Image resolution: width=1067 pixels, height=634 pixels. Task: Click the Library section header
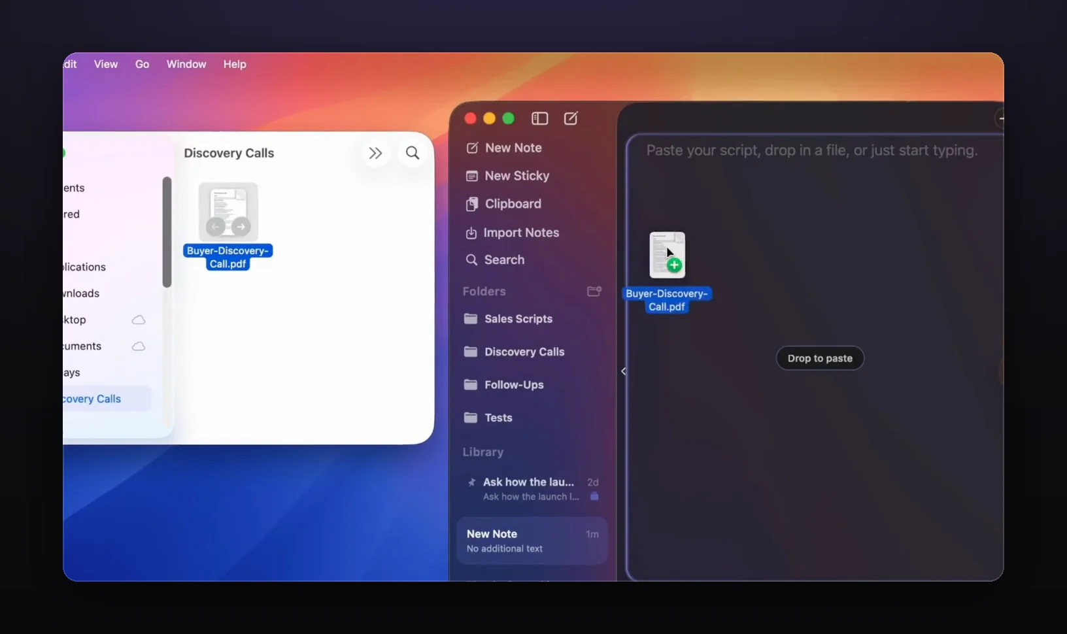[x=483, y=452]
